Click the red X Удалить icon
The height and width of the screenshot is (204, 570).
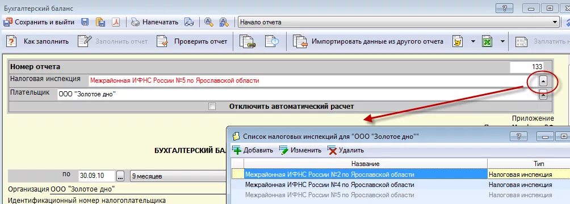332,150
